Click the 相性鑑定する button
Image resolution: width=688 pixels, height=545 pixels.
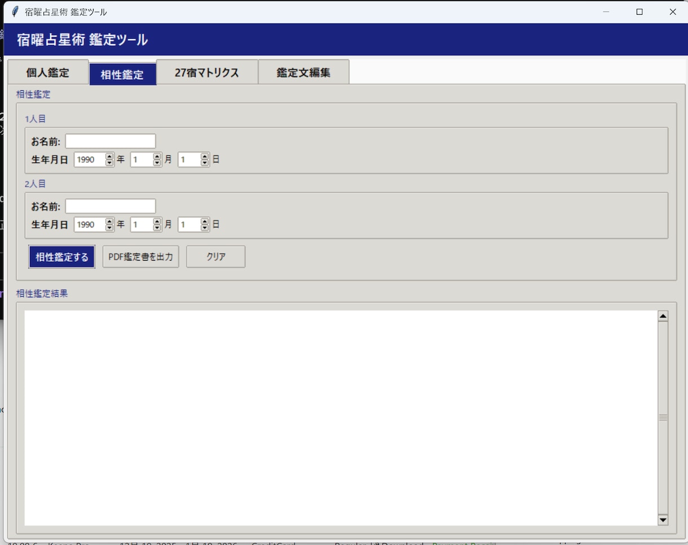[62, 257]
